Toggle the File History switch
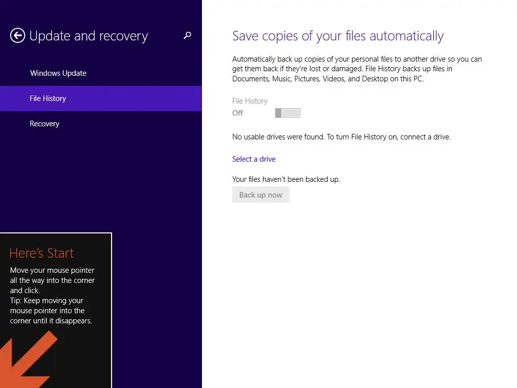This screenshot has width=517, height=388. click(287, 113)
